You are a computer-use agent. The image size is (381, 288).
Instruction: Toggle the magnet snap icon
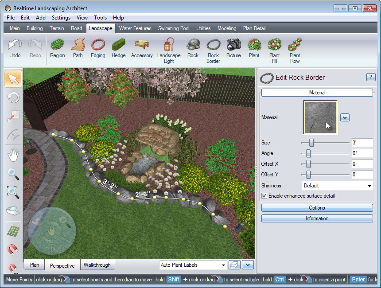13,249
